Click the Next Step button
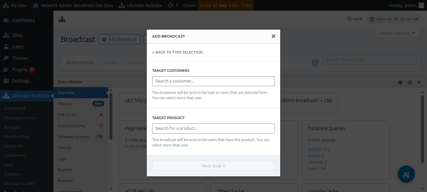 click(213, 166)
